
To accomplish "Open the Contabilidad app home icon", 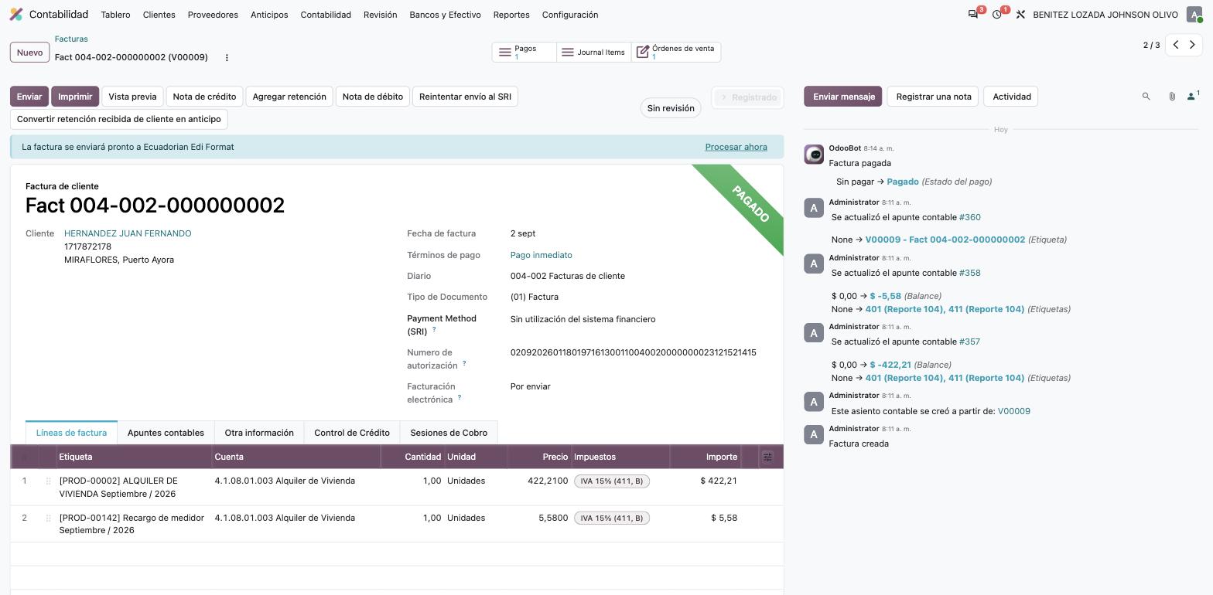I will click(15, 15).
